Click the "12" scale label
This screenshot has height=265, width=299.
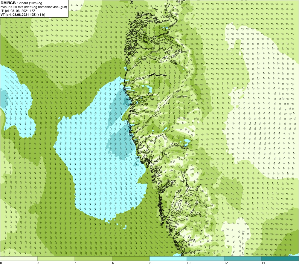pyautogui.click(x=226, y=263)
